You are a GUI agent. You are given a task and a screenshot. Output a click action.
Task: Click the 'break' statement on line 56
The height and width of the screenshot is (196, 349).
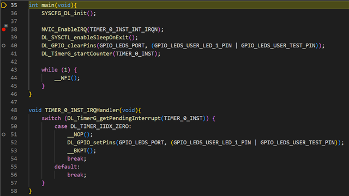[75, 175]
